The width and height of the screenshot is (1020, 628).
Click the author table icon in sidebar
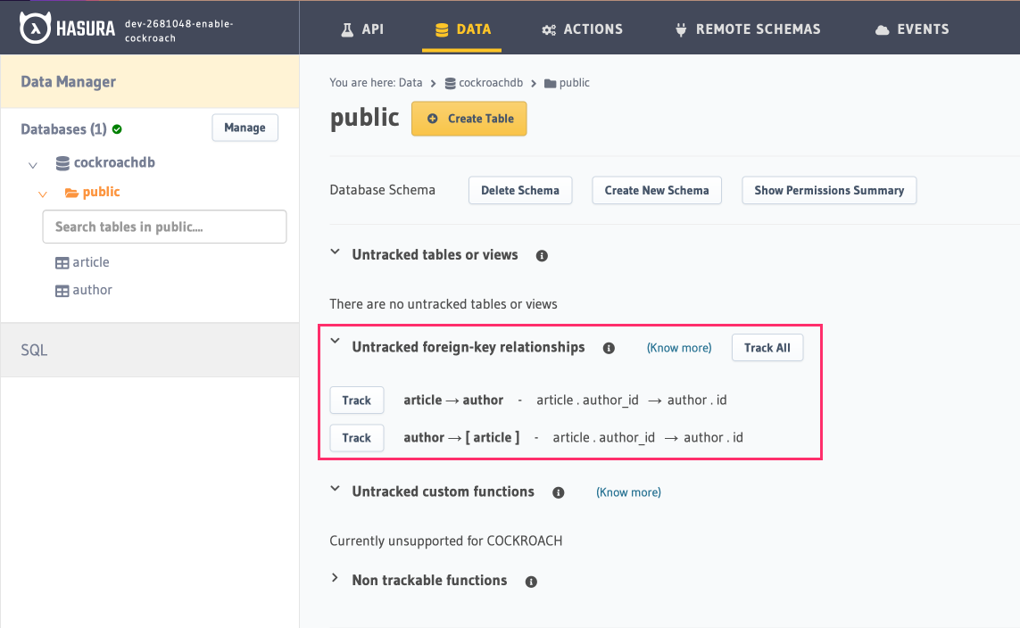tap(62, 291)
